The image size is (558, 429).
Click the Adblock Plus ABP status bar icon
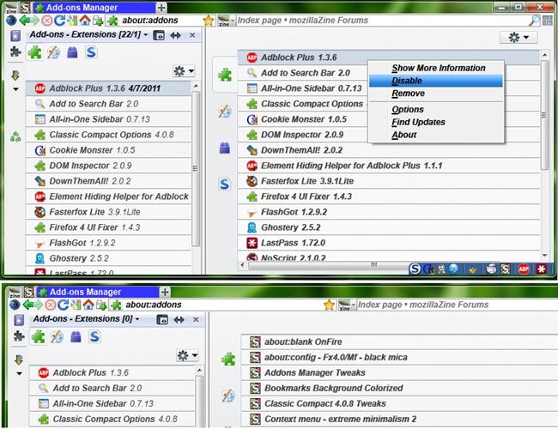tap(523, 269)
